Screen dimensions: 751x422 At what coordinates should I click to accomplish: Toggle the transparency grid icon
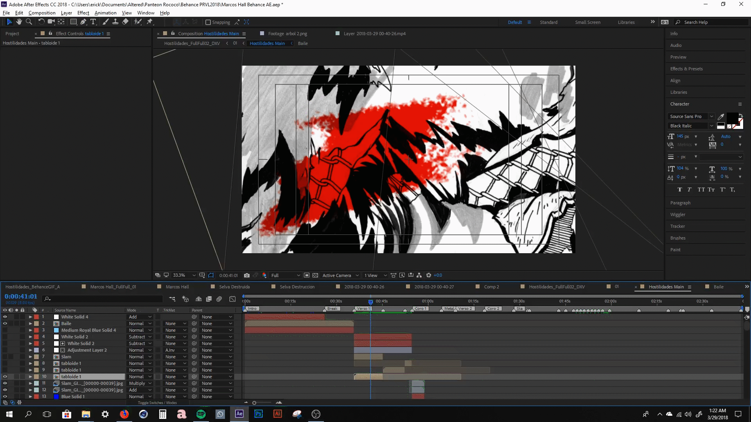click(x=315, y=275)
